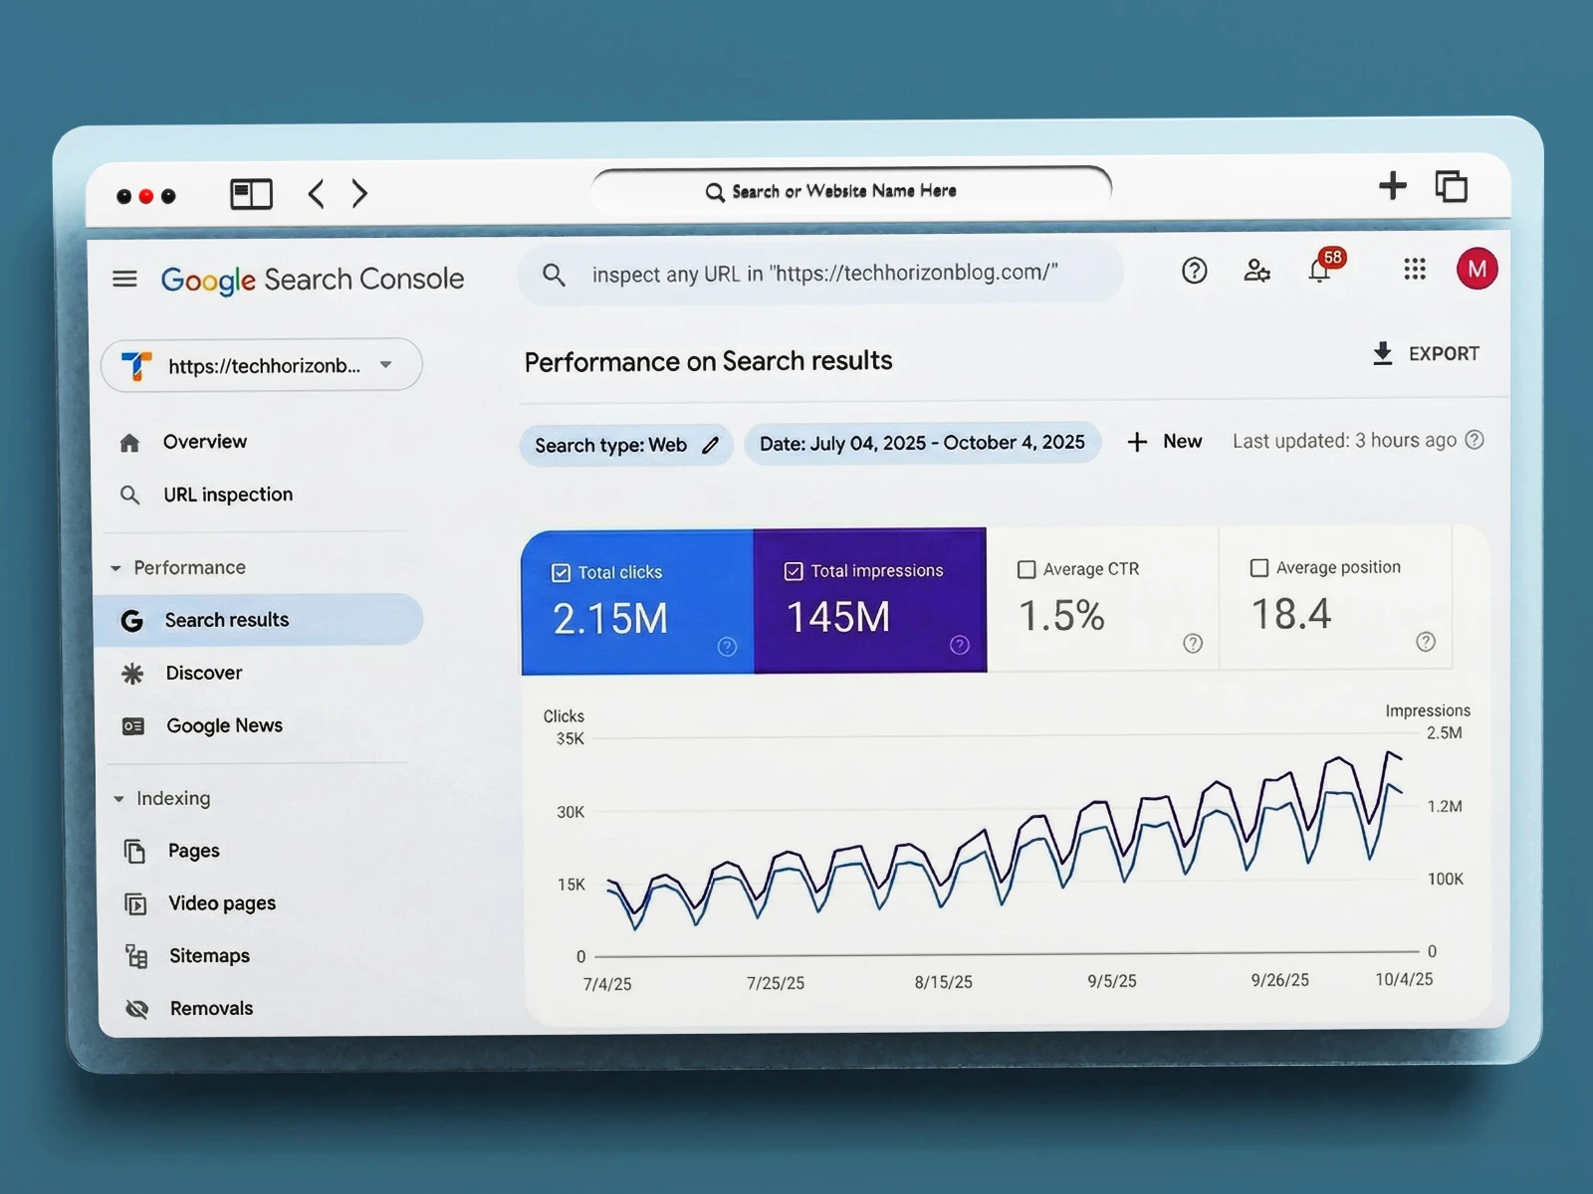Show tab overview icon in browser
Image resolution: width=1593 pixels, height=1194 pixels.
1451,186
